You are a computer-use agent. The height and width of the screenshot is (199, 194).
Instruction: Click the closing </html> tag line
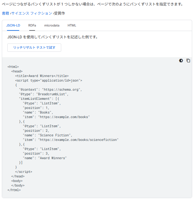14,190
